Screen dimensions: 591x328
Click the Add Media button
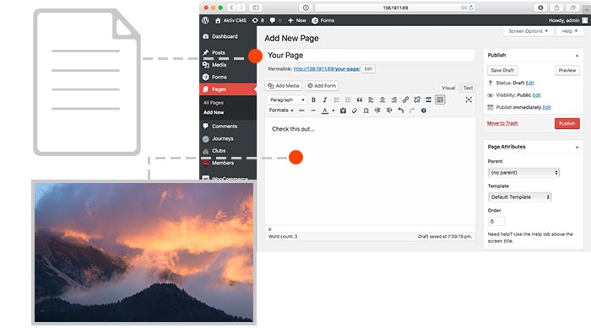click(x=284, y=86)
